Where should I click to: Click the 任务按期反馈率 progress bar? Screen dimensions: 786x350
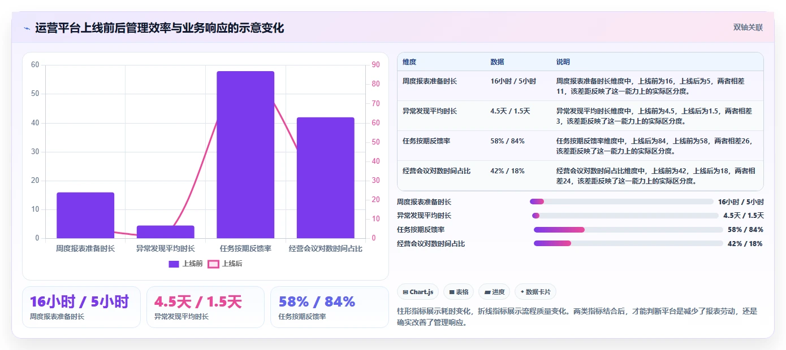[628, 230]
